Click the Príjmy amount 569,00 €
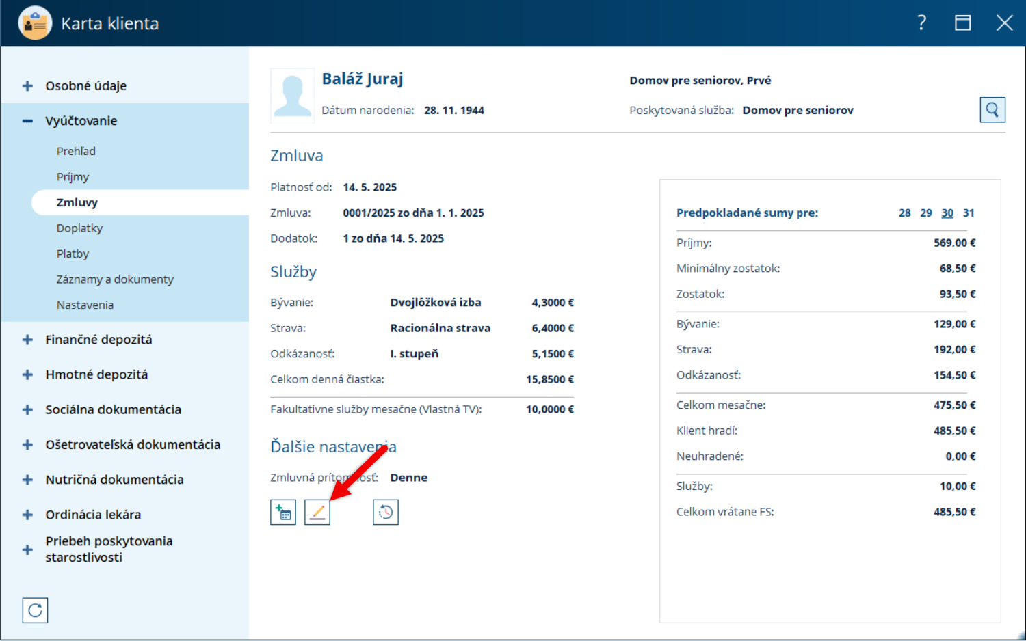Screen dimensions: 1026x641 pyautogui.click(x=955, y=243)
